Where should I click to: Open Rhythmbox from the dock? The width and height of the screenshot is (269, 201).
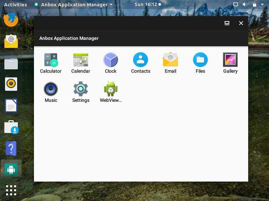coord(11,84)
